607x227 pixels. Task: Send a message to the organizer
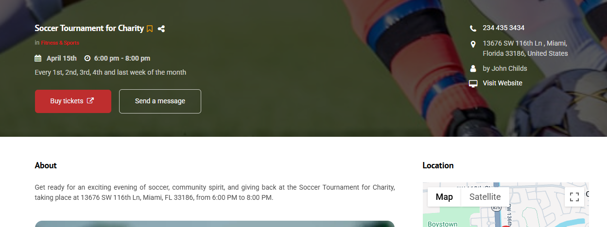tap(160, 101)
